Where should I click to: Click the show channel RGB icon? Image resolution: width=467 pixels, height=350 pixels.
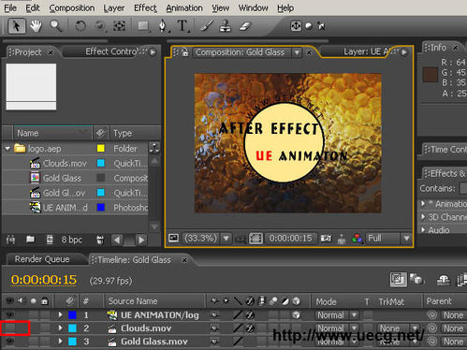tap(357, 239)
